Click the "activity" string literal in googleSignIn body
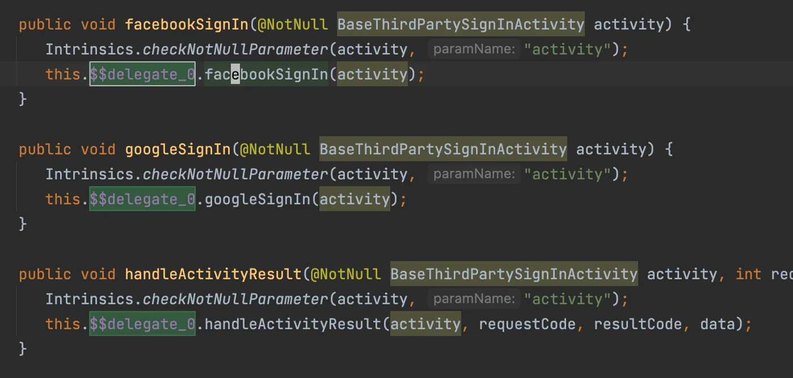The height and width of the screenshot is (378, 793). tap(568, 174)
